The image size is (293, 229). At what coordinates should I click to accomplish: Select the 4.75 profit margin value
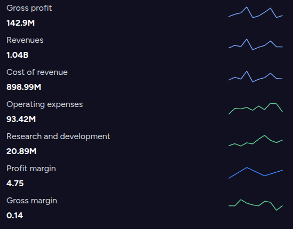tap(15, 184)
